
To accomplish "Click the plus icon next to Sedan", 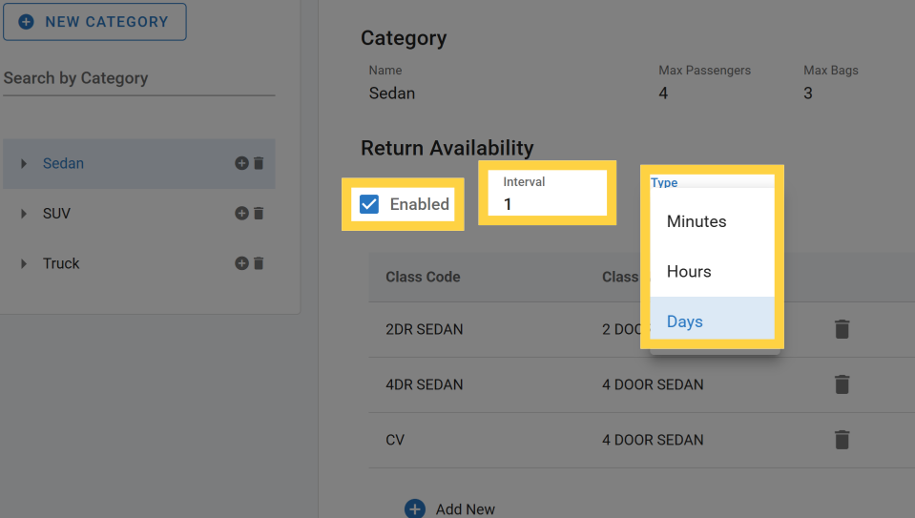I will tap(241, 163).
